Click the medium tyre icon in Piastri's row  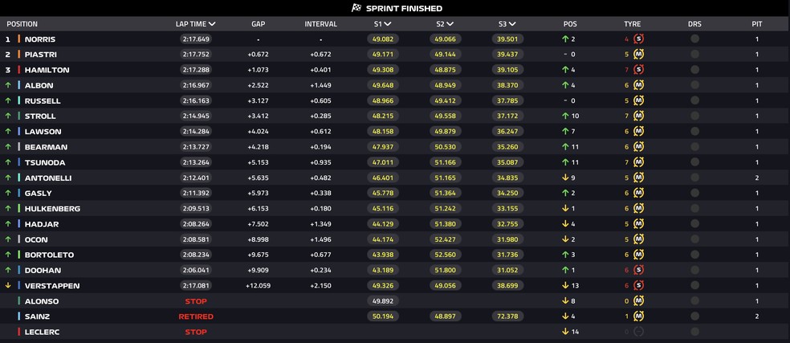click(x=639, y=54)
